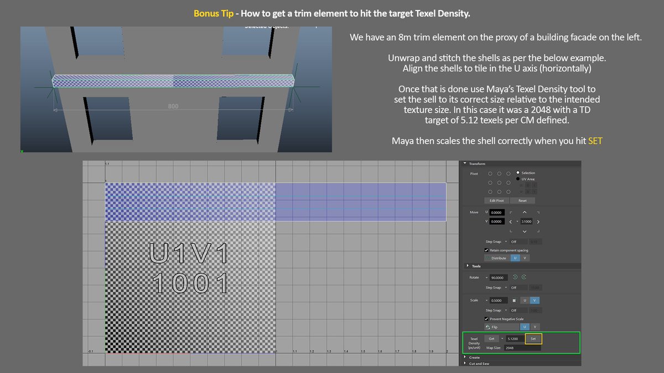The height and width of the screenshot is (373, 664).
Task: Open the Step Snap dropdown under Rotate
Action: pos(506,288)
